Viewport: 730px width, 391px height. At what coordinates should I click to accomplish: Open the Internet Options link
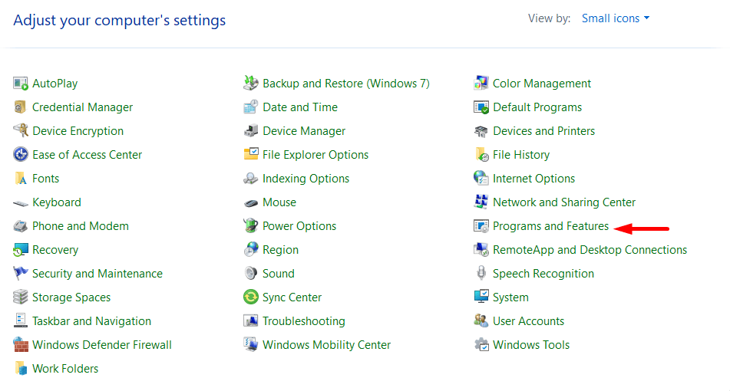click(x=534, y=179)
